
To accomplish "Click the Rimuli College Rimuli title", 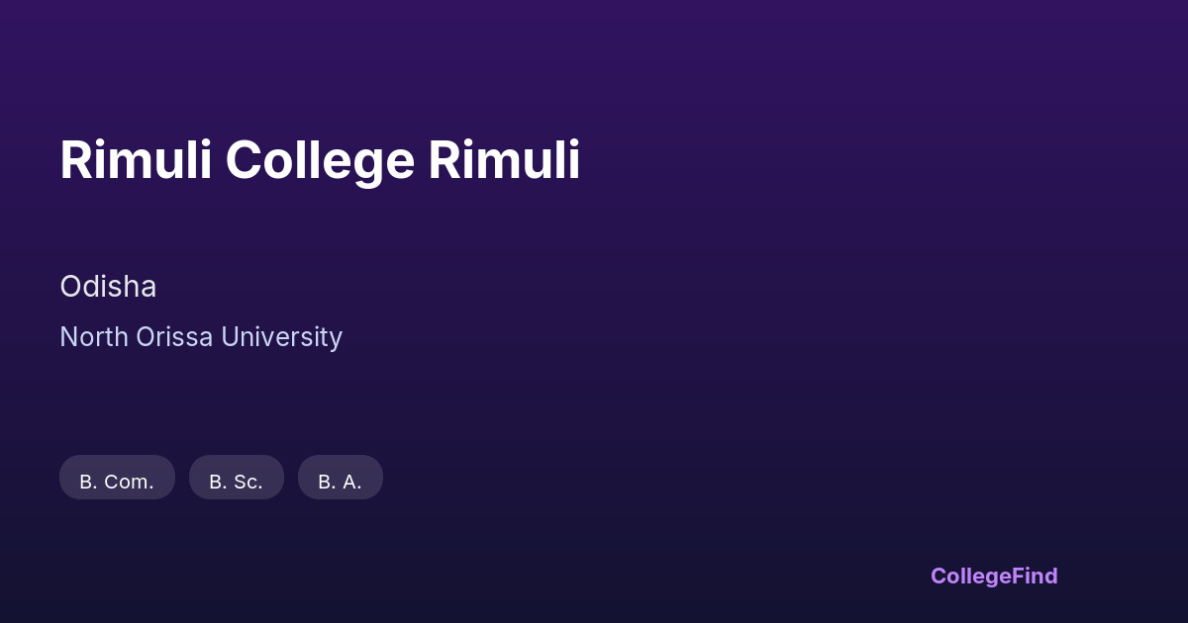I will (x=320, y=160).
